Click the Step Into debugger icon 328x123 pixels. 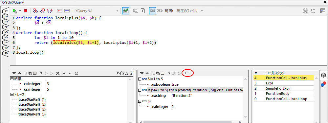[x=35, y=11]
